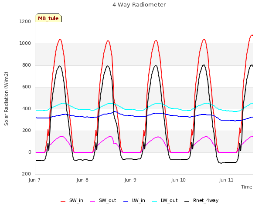Toggle Rnet_4way series in legend
Image resolution: width=279 pixels, height=209 pixels.
(201, 201)
